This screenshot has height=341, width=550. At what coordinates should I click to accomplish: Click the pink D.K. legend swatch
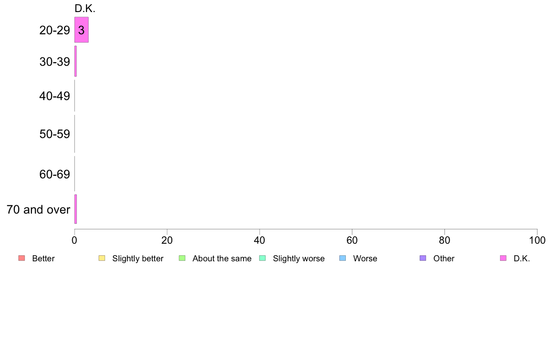(x=503, y=258)
